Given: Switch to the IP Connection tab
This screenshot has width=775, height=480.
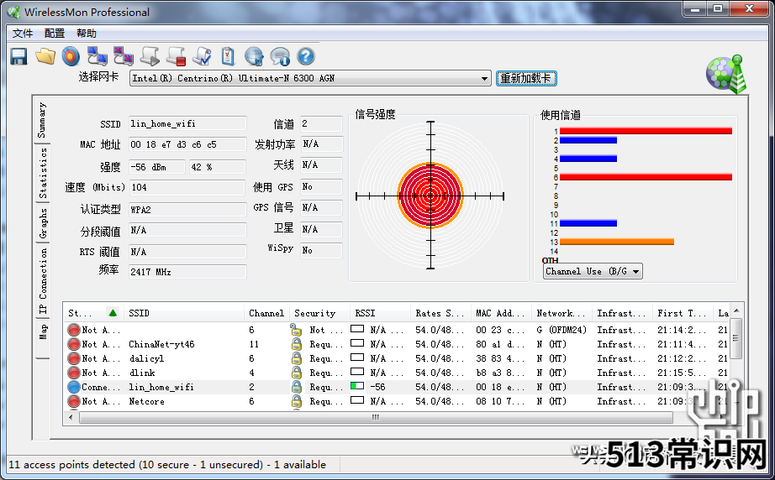Looking at the screenshot, I should tap(43, 280).
